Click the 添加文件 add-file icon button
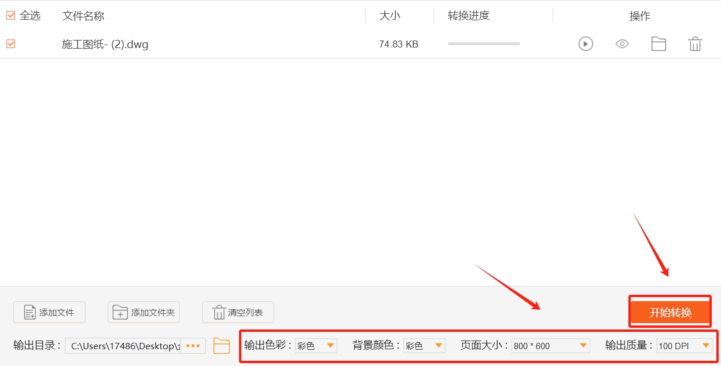Viewport: 721px width, 366px height. 49,312
